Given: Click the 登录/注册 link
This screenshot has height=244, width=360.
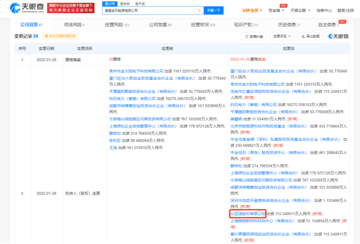Looking at the screenshot, I should pyautogui.click(x=346, y=10).
